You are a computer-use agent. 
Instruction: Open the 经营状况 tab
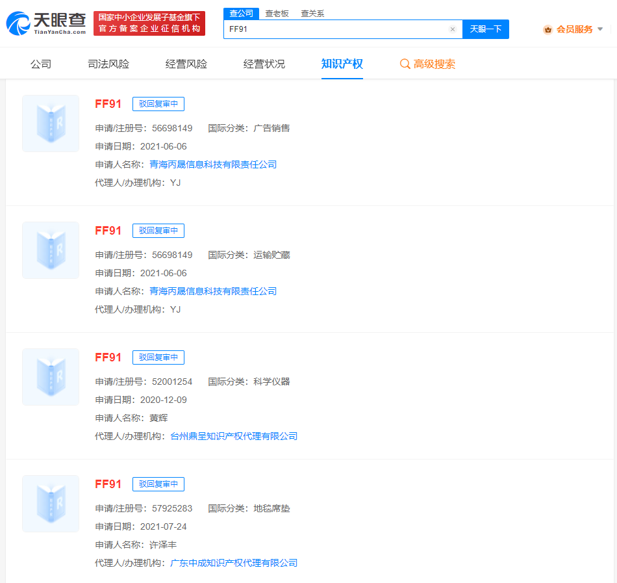[264, 64]
